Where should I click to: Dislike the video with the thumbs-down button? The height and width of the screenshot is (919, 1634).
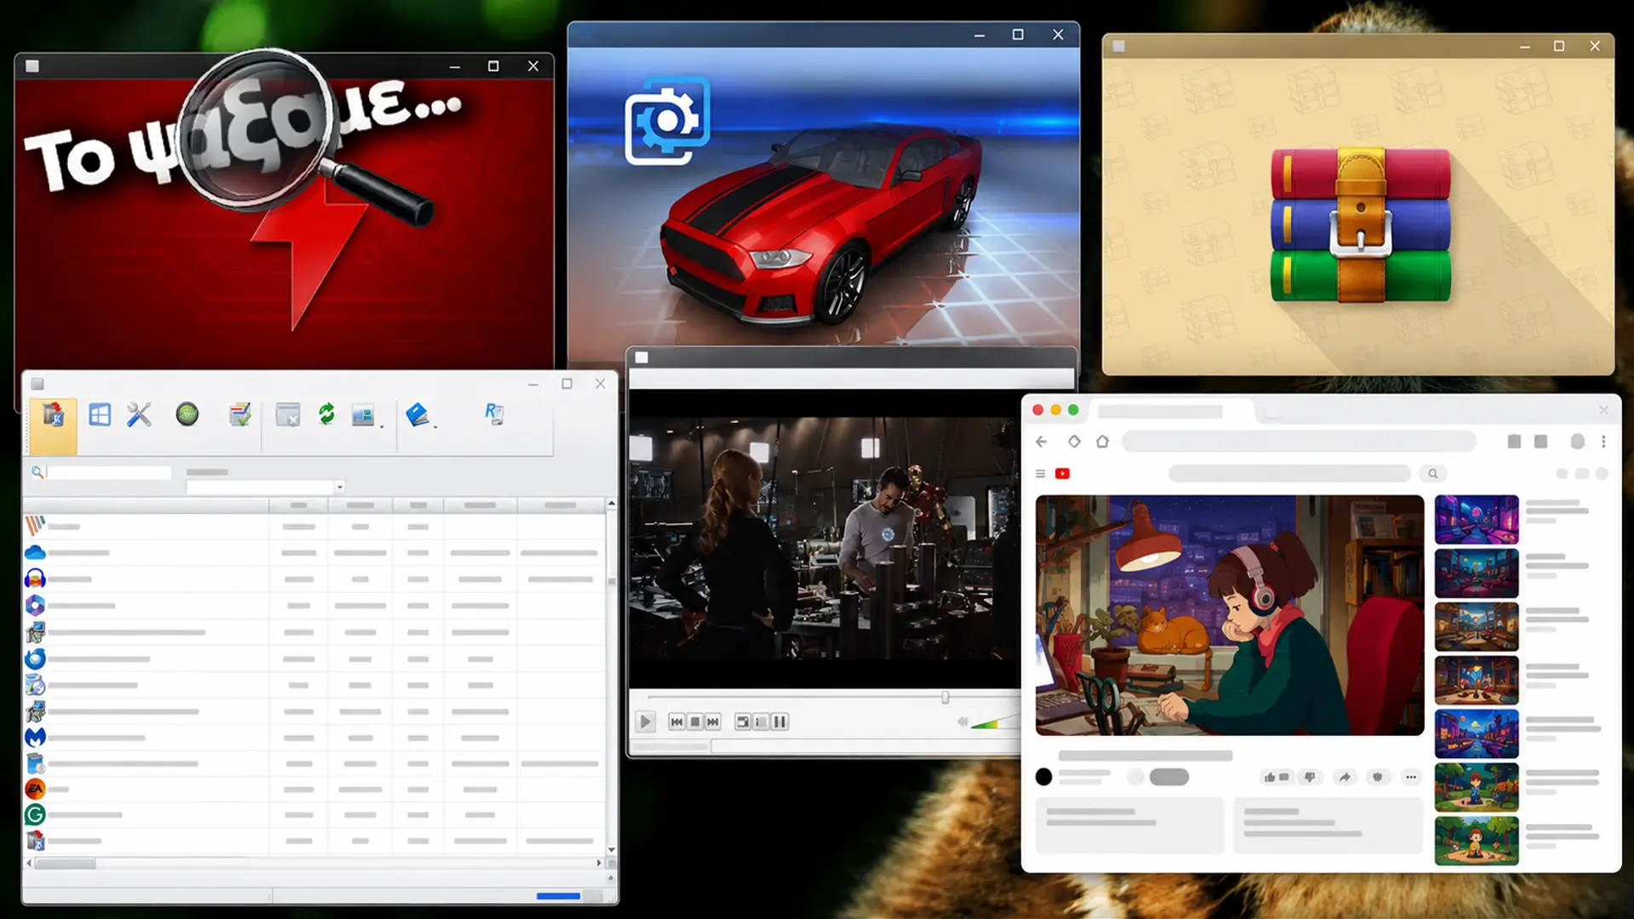[x=1311, y=777]
